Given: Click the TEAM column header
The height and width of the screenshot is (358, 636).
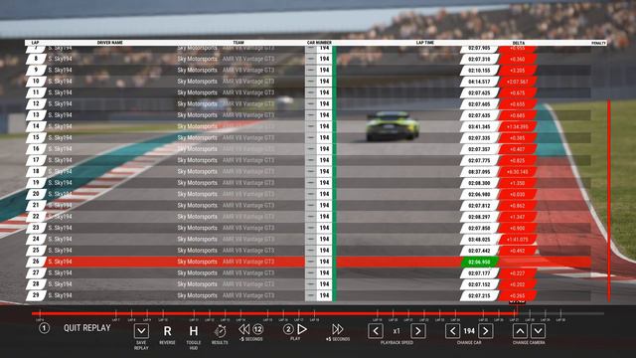Looking at the screenshot, I should [238, 43].
